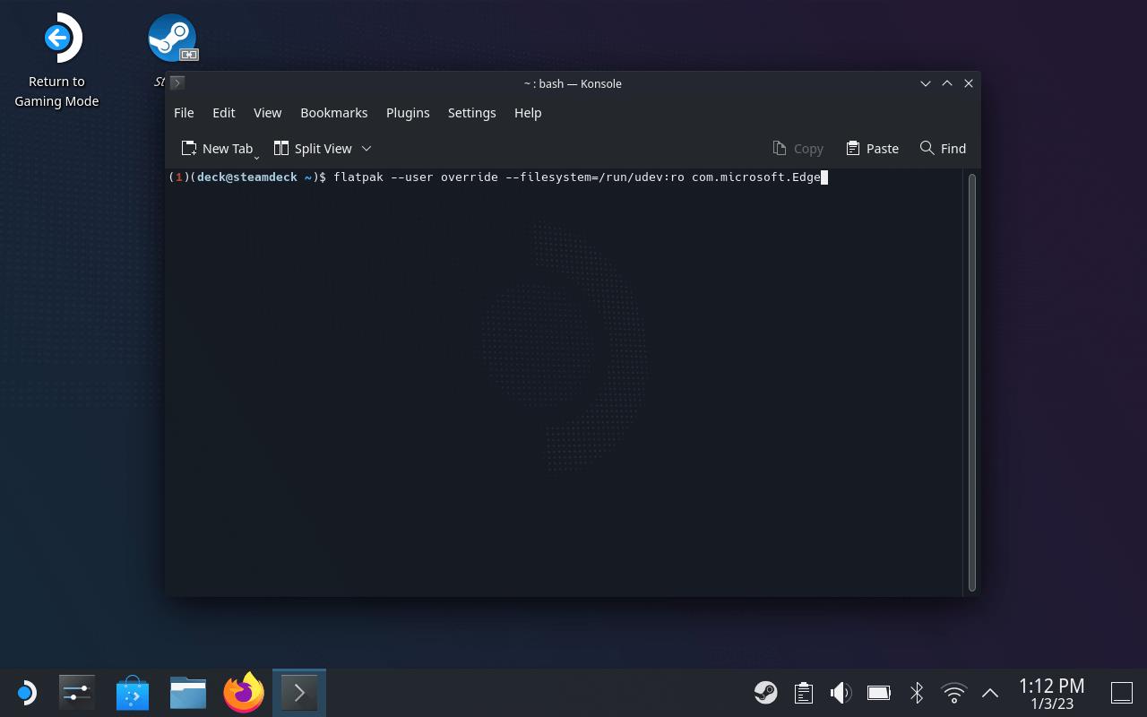Open the Wi-Fi network tray icon
The width and height of the screenshot is (1147, 717).
(x=953, y=693)
